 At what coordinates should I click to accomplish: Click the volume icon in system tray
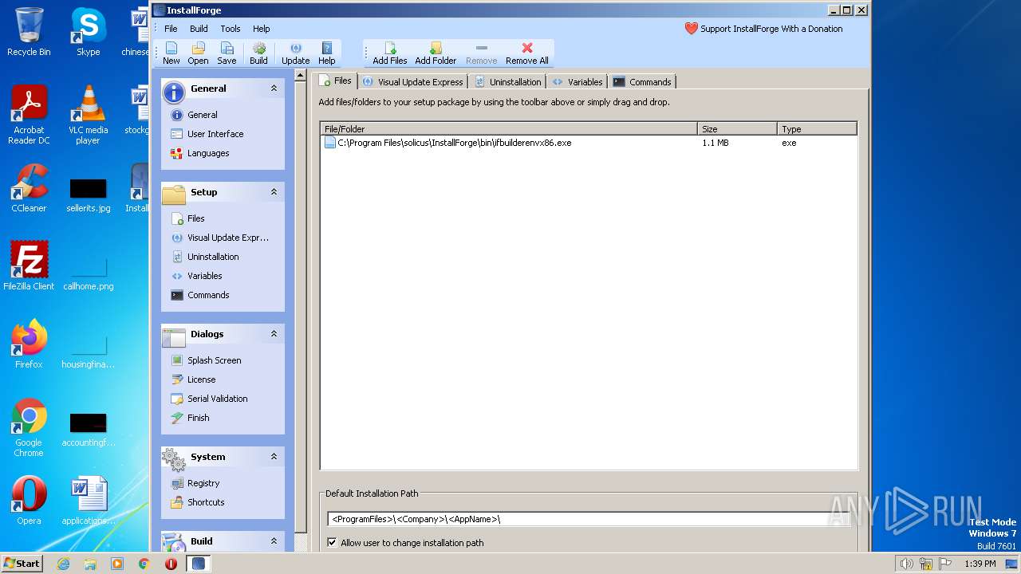(x=906, y=564)
